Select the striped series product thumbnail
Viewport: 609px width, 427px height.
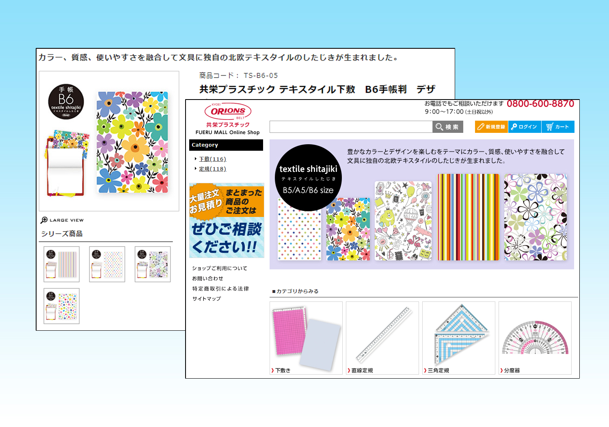click(62, 264)
